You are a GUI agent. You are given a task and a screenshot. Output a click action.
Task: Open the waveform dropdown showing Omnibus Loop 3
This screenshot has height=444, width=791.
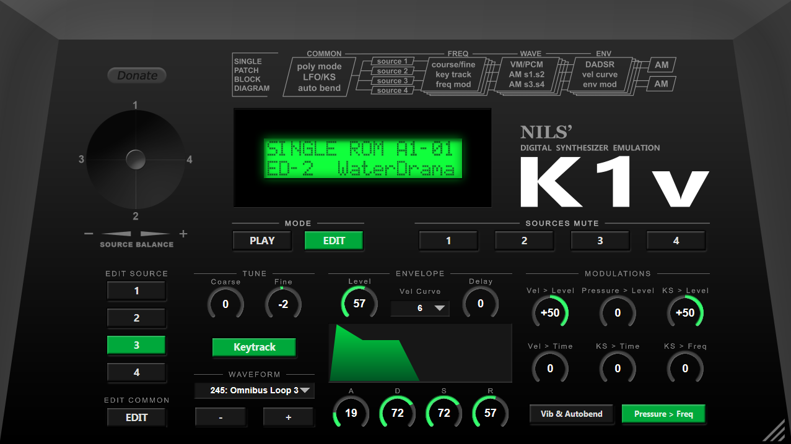[254, 390]
